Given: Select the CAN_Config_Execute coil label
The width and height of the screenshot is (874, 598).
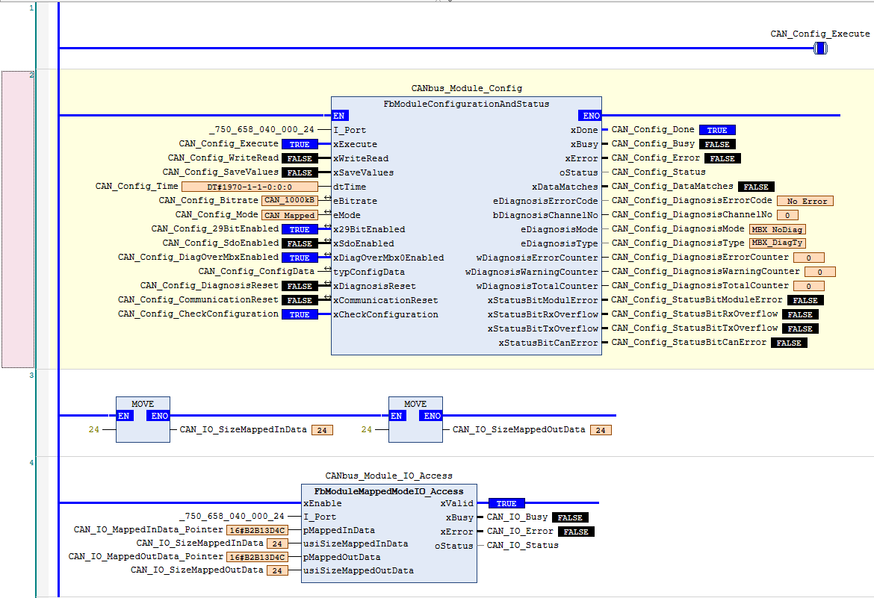Looking at the screenshot, I should 820,34.
